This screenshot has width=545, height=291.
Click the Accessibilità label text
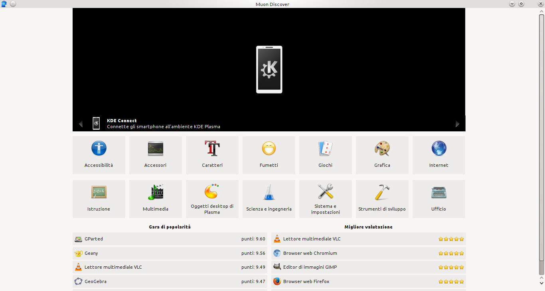coord(99,165)
